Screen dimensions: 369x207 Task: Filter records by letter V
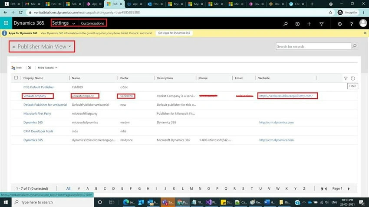click(x=269, y=188)
